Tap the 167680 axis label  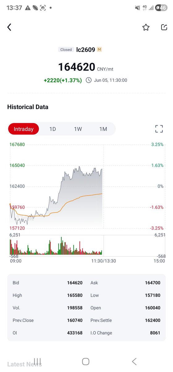[x=17, y=144]
